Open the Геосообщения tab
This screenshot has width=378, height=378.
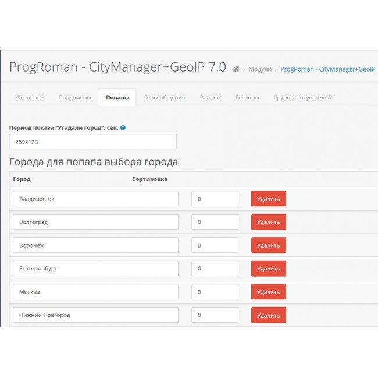click(x=165, y=98)
